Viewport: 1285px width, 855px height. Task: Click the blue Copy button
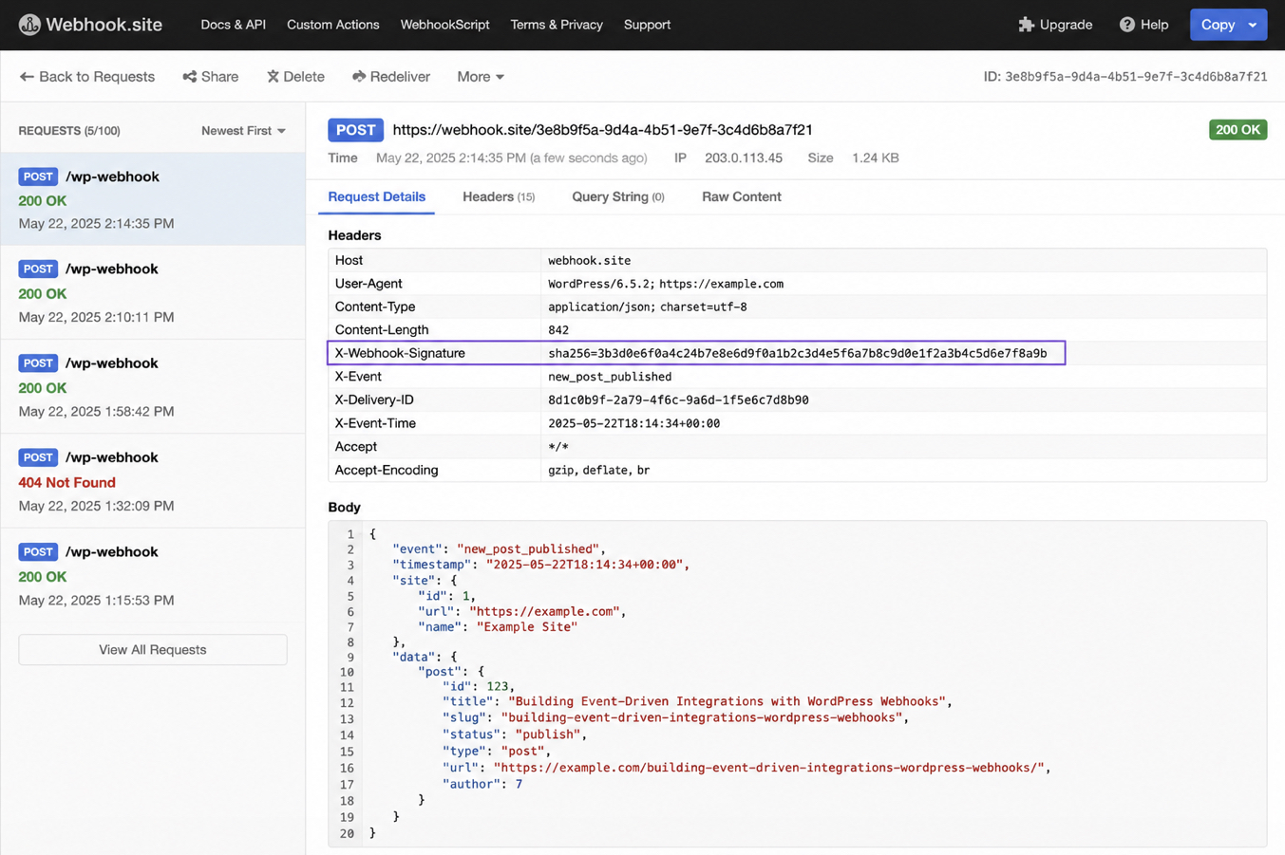tap(1217, 25)
